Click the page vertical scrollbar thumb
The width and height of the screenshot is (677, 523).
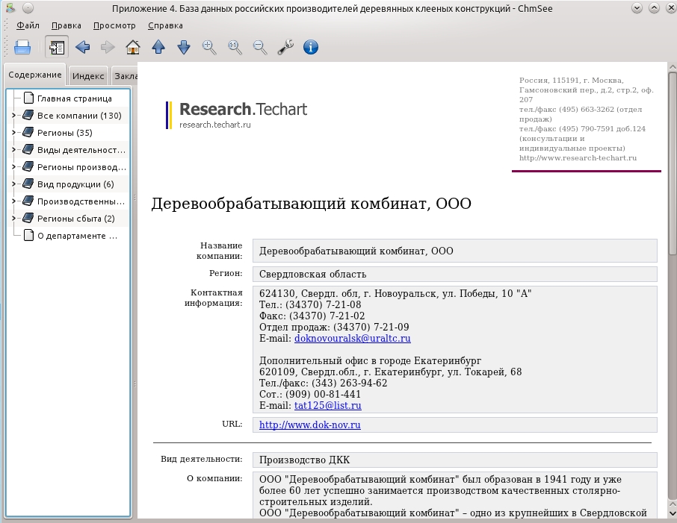[673, 164]
